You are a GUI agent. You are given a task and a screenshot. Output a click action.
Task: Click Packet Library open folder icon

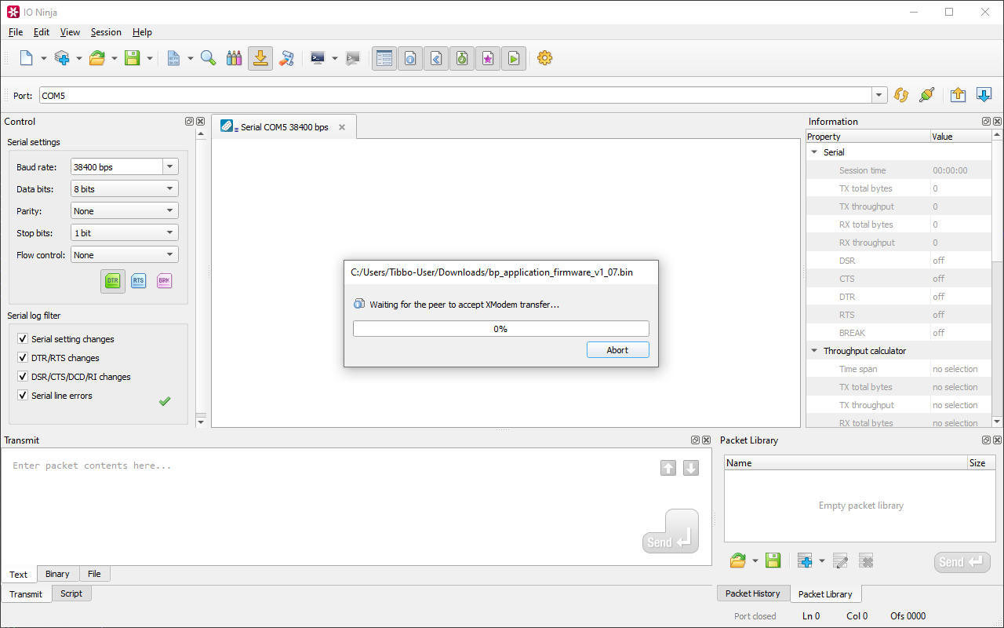[737, 560]
